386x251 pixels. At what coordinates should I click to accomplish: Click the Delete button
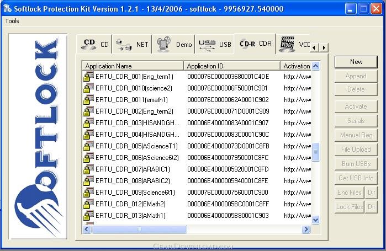[x=356, y=89]
